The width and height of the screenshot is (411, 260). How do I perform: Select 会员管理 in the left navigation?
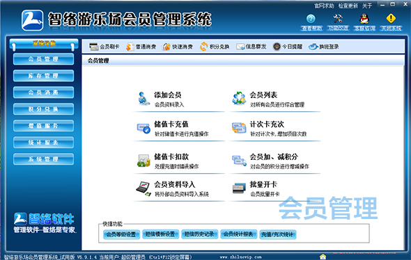(43, 59)
